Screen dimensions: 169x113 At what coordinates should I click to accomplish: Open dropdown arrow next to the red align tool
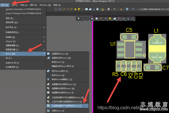coord(112,9)
